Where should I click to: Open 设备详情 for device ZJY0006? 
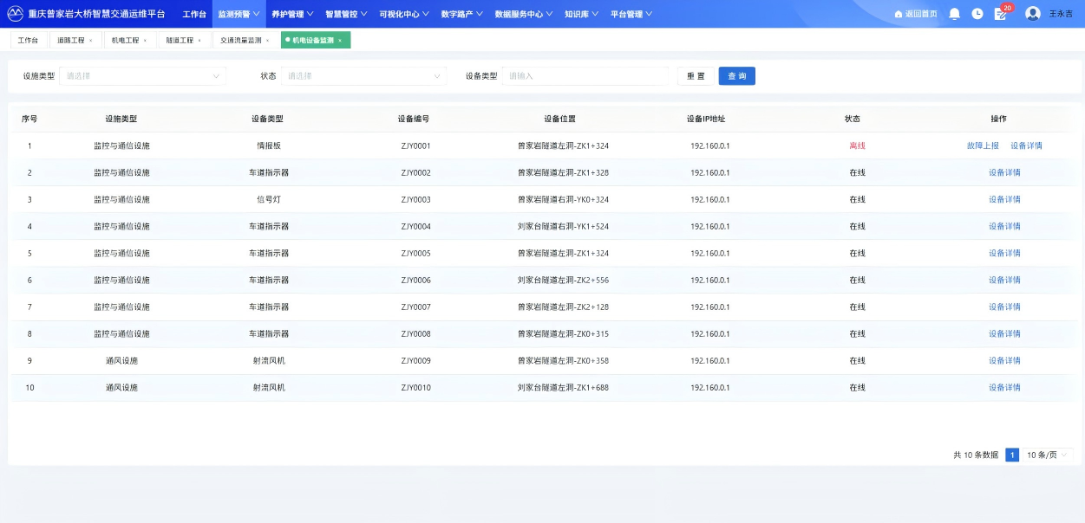pyautogui.click(x=1004, y=280)
